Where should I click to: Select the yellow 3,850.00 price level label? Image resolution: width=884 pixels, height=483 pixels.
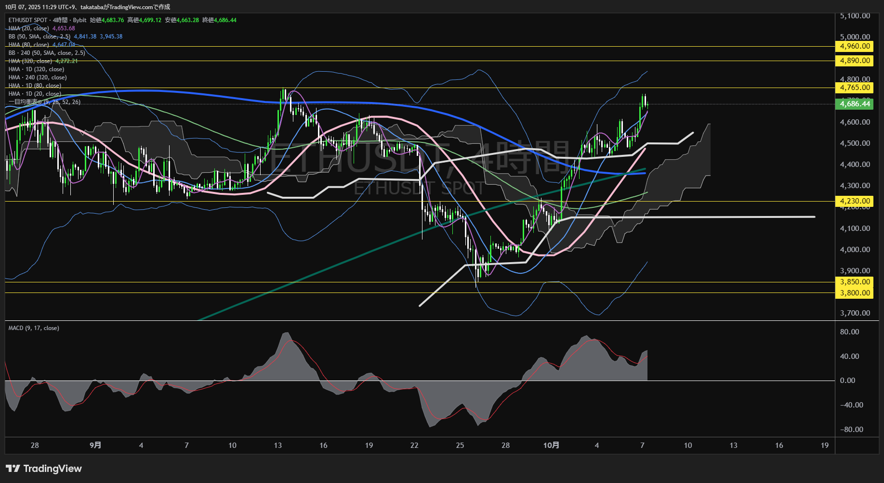[x=854, y=282]
